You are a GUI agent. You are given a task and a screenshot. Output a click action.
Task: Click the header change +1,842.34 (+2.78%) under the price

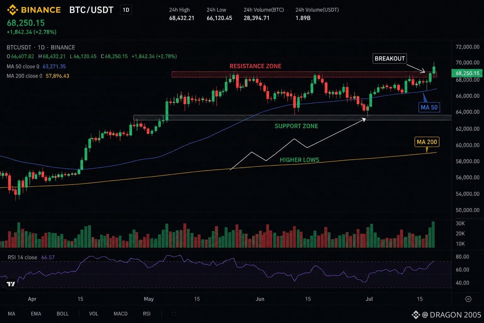click(x=32, y=32)
